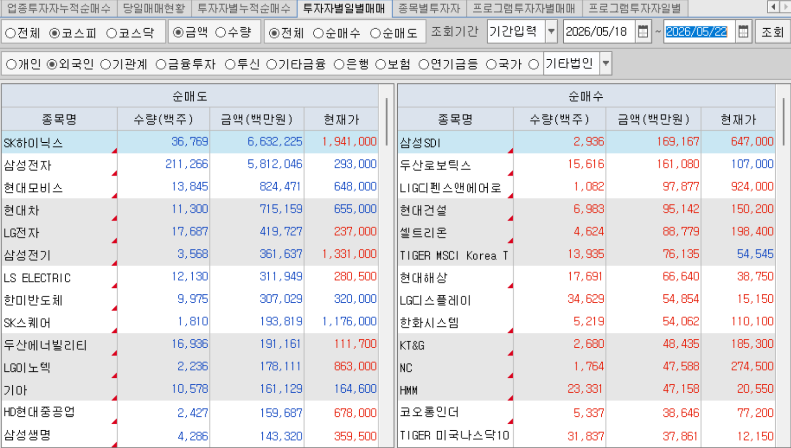This screenshot has height=448, width=791.
Task: Select 삼성전기 in the sell list
Action: coord(190,255)
